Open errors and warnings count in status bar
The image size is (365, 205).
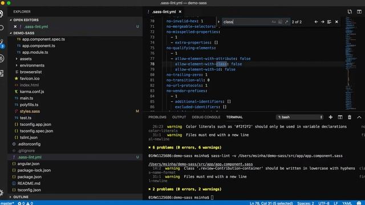tap(25, 203)
